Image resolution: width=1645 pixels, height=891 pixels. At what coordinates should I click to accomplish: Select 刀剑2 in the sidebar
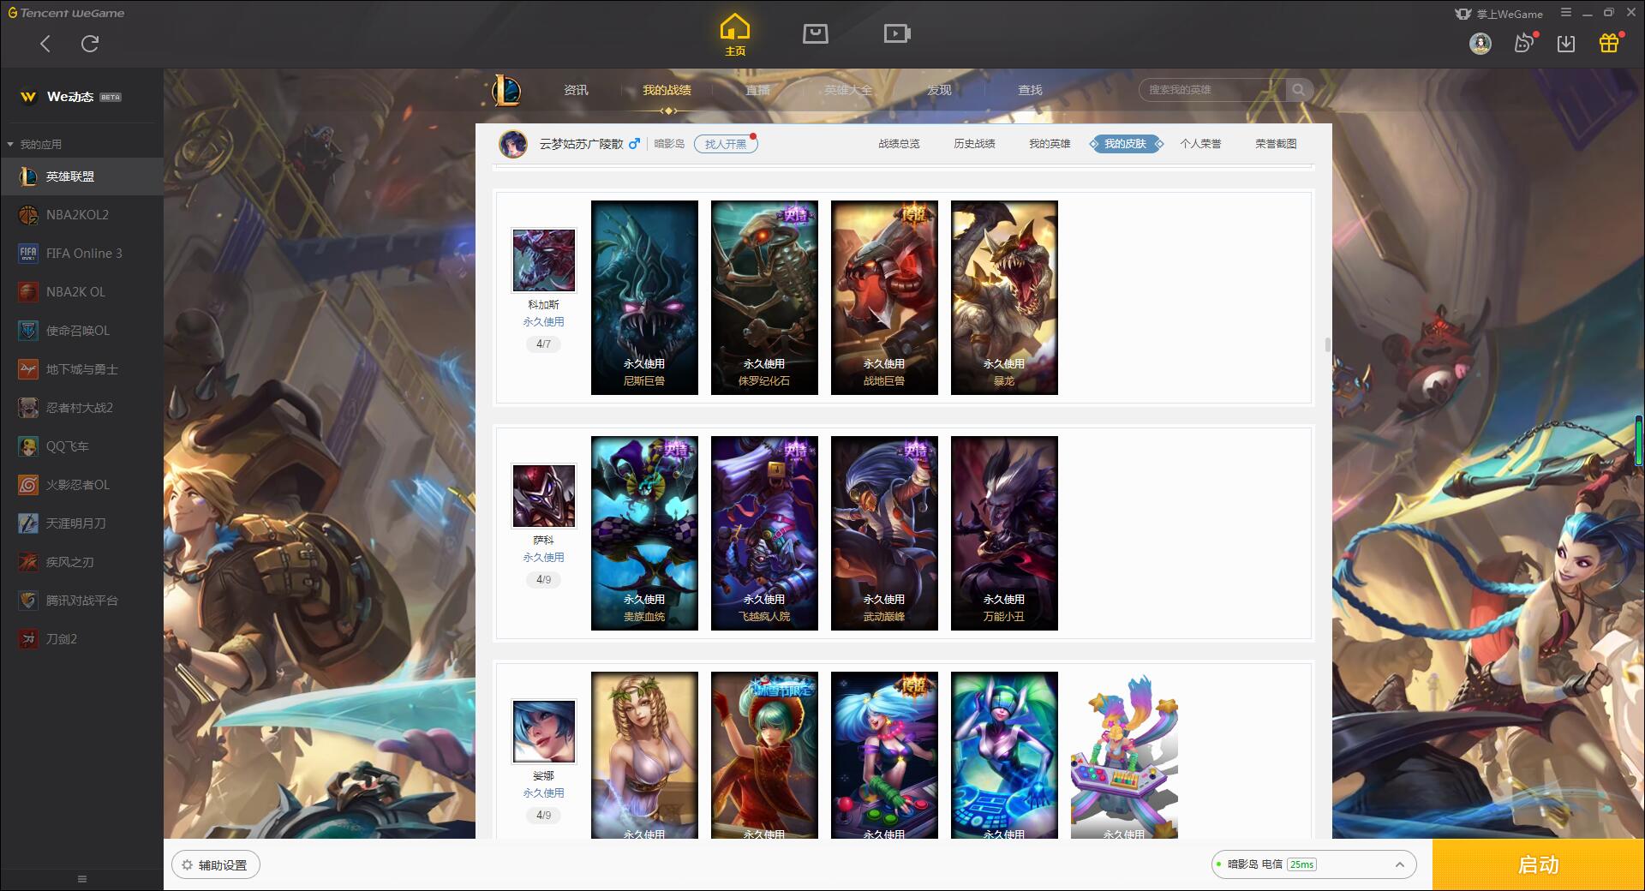(81, 639)
